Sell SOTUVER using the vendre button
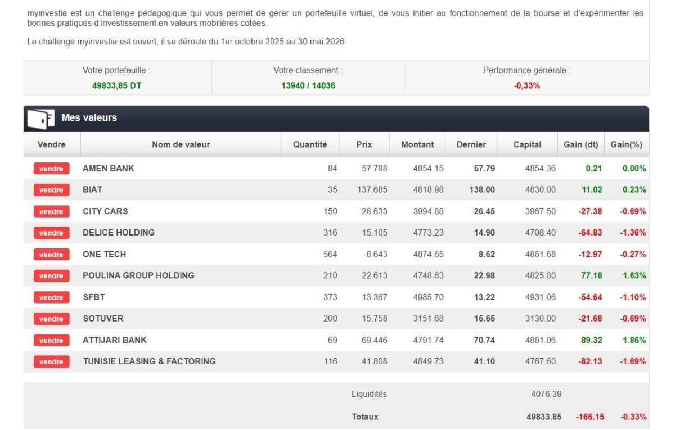This screenshot has width=675, height=430. click(x=51, y=319)
